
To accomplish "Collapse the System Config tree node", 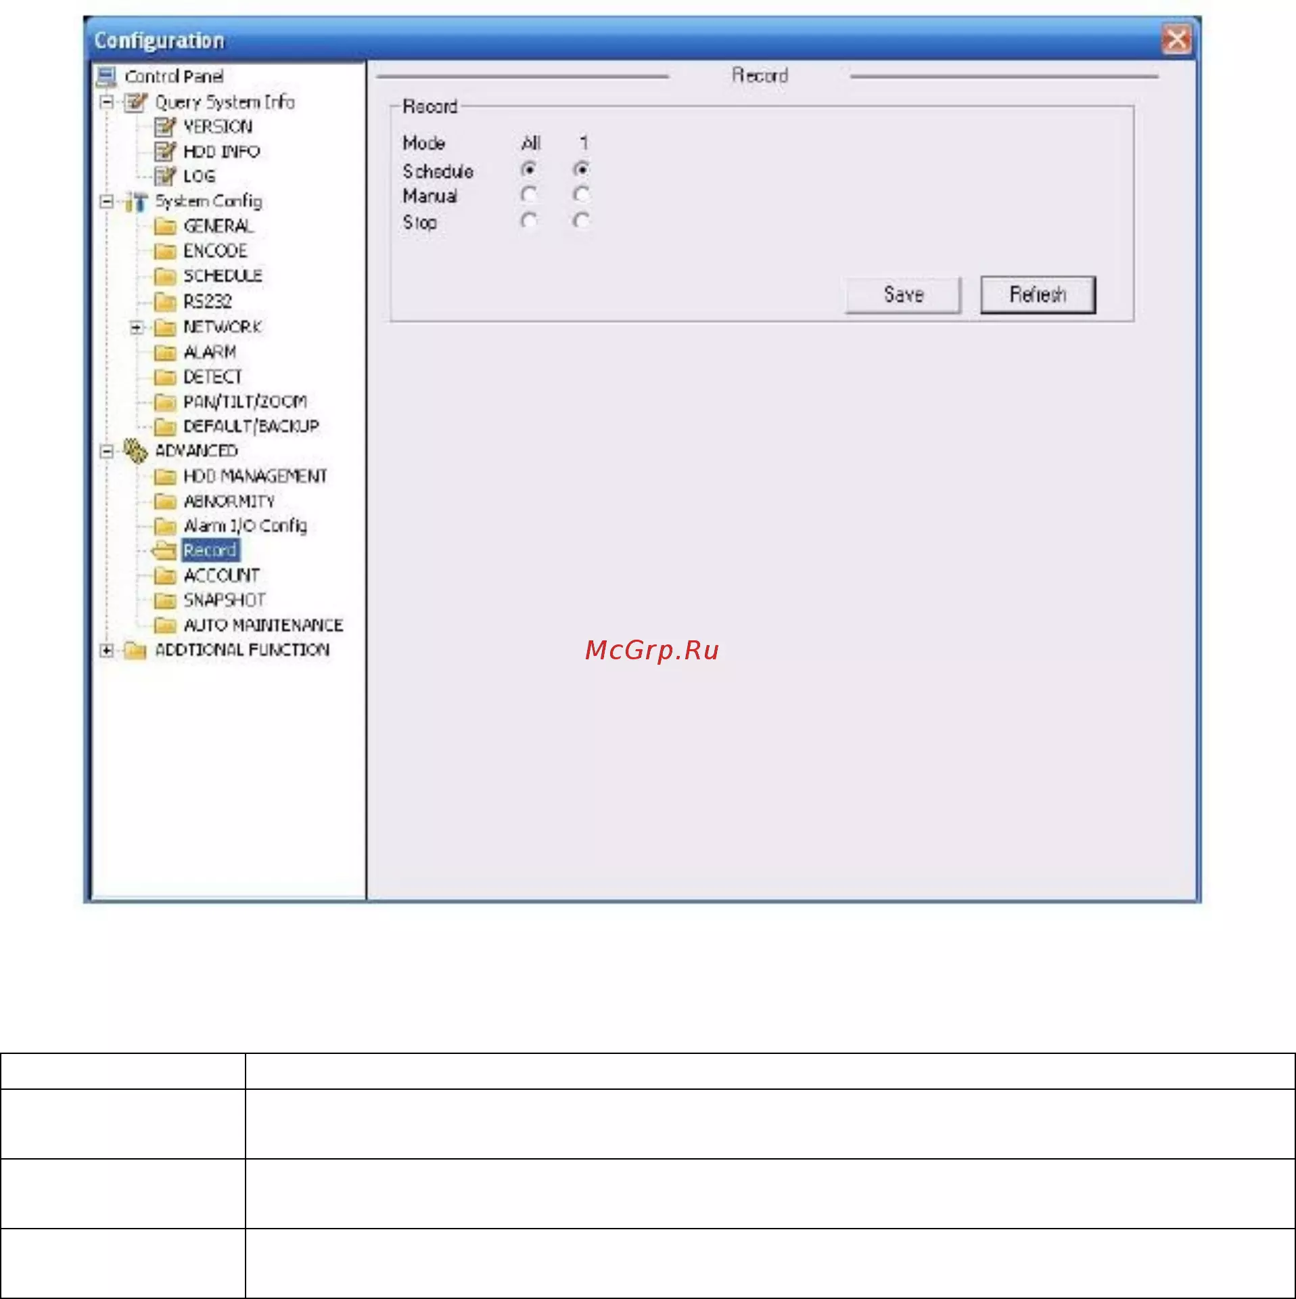I will click(106, 202).
